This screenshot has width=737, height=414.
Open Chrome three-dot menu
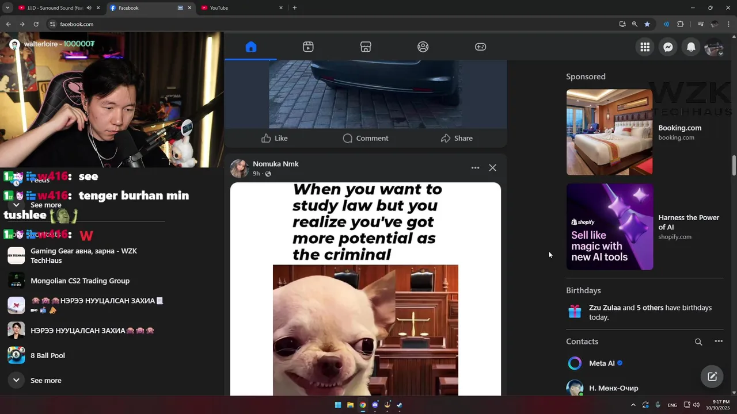729,24
